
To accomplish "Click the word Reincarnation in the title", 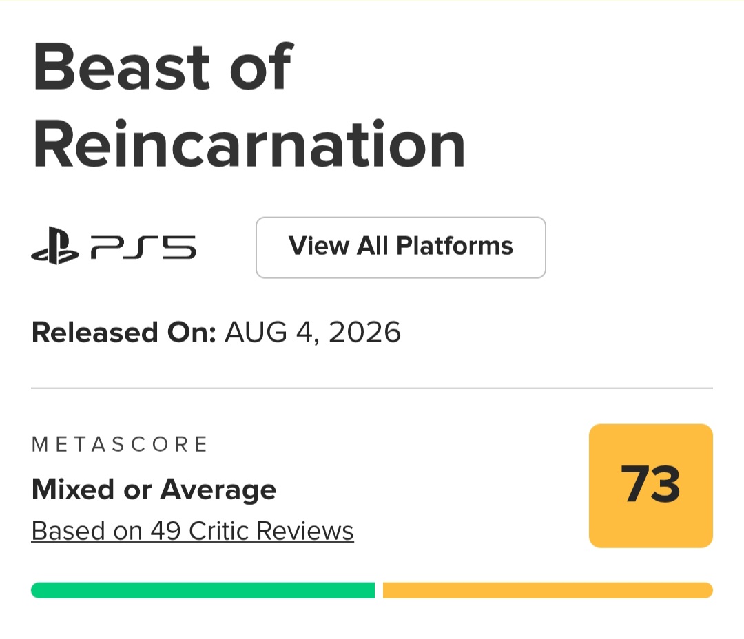I will (249, 144).
